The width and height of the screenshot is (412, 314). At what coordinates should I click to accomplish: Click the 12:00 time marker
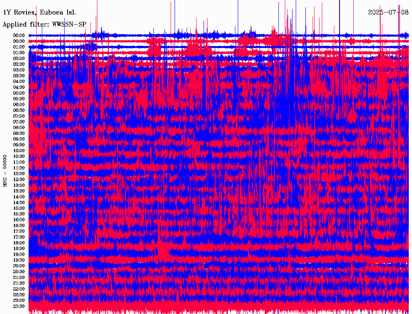pos(19,174)
